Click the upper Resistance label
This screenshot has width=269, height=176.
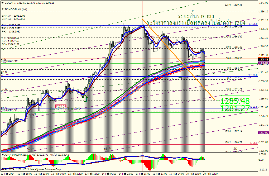[9, 61]
